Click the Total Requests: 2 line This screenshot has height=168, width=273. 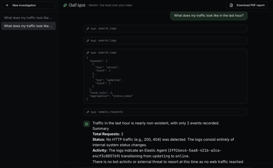pos(108,134)
